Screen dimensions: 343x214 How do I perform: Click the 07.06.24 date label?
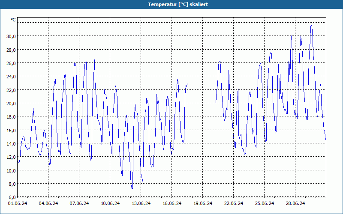79,204
